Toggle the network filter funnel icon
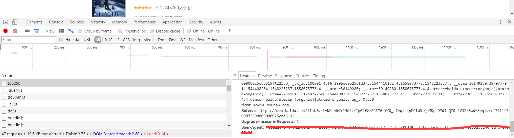Viewport: 514px width, 138px height. pos(37,31)
